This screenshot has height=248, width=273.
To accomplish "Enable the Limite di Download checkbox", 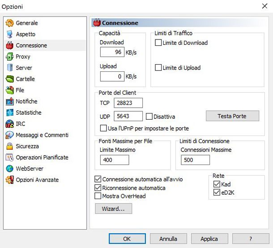I will pyautogui.click(x=158, y=43).
